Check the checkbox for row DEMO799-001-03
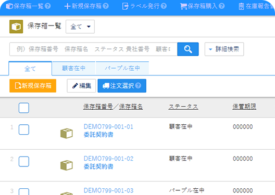 click(x=24, y=192)
